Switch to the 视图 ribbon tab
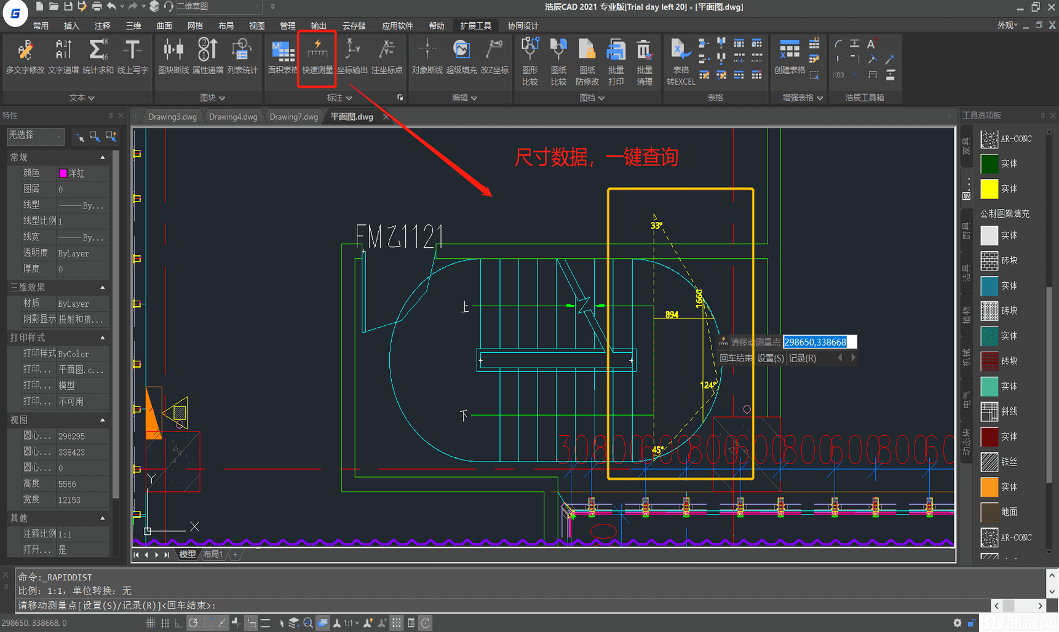 tap(256, 26)
